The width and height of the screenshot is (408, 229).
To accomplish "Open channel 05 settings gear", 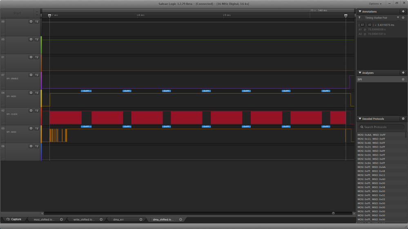I will click(31, 39).
